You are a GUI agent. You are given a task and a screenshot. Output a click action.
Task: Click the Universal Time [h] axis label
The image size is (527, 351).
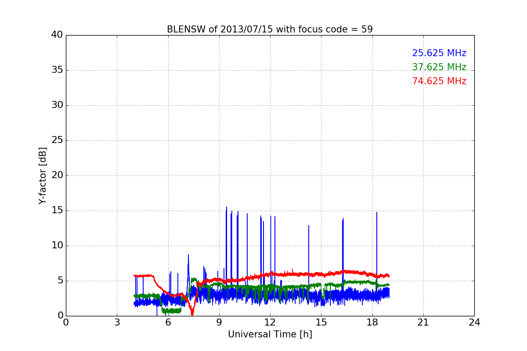(x=270, y=334)
